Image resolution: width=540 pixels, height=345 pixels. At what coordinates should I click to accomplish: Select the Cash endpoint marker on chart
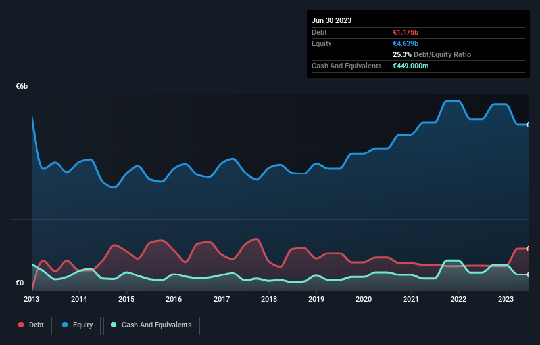(x=529, y=275)
